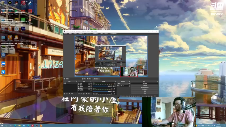Lock the microphone source row
Viewport: 226px width, 127px height.
tap(91, 87)
